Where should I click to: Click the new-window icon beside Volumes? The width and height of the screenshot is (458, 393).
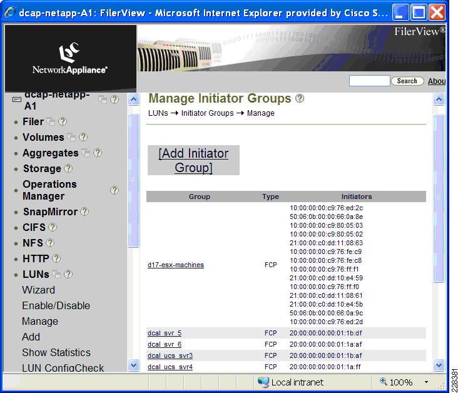coord(71,137)
